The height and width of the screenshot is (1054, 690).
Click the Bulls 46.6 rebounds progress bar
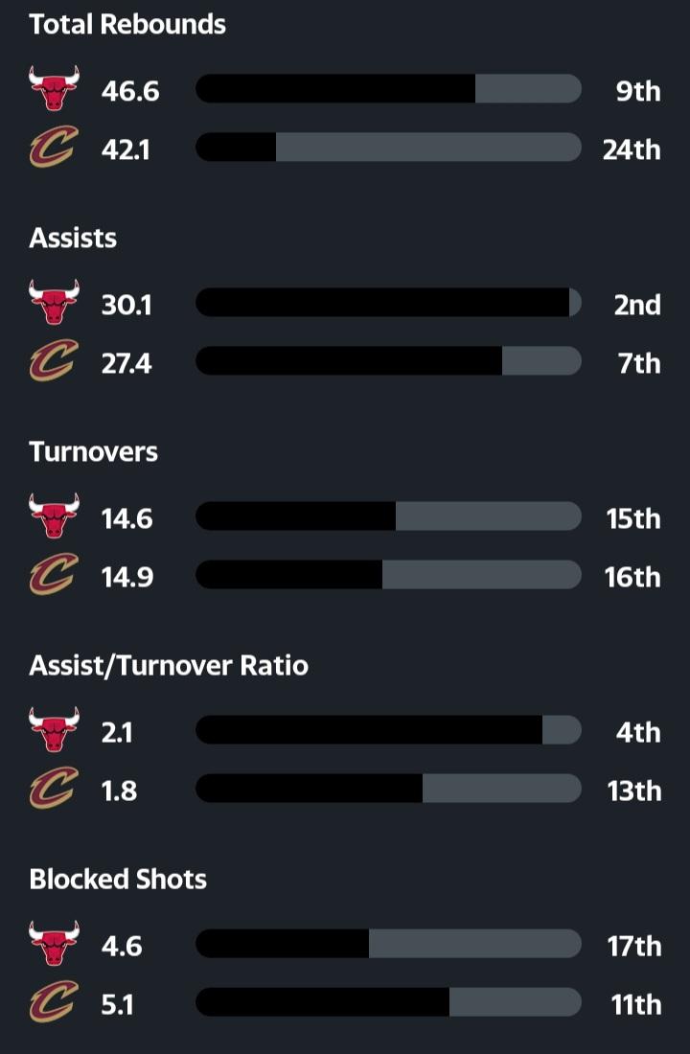coord(388,89)
